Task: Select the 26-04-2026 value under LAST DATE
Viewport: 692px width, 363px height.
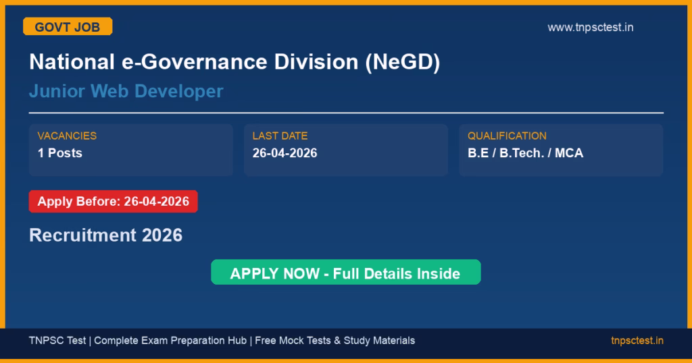Action: pyautogui.click(x=285, y=153)
